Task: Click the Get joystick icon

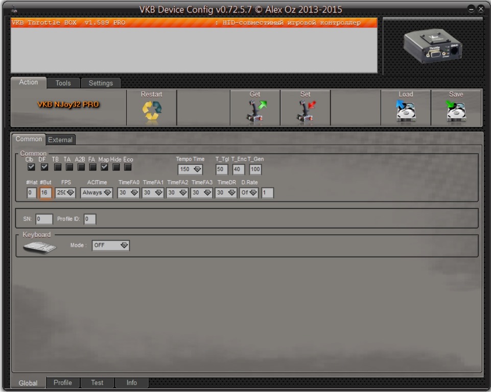Action: (x=256, y=111)
